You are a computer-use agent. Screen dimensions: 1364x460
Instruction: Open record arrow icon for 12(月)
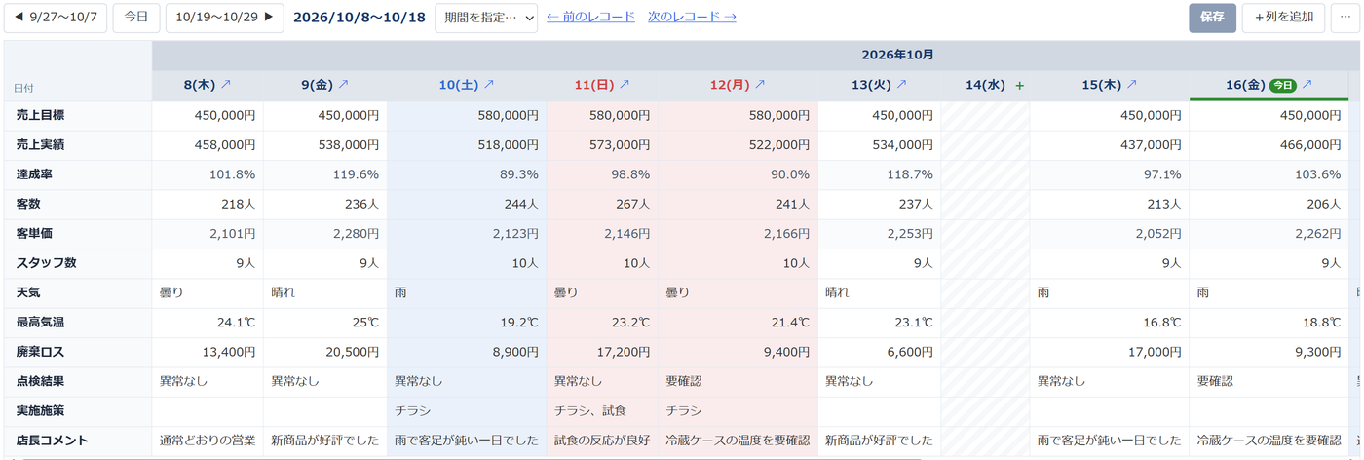(x=760, y=85)
